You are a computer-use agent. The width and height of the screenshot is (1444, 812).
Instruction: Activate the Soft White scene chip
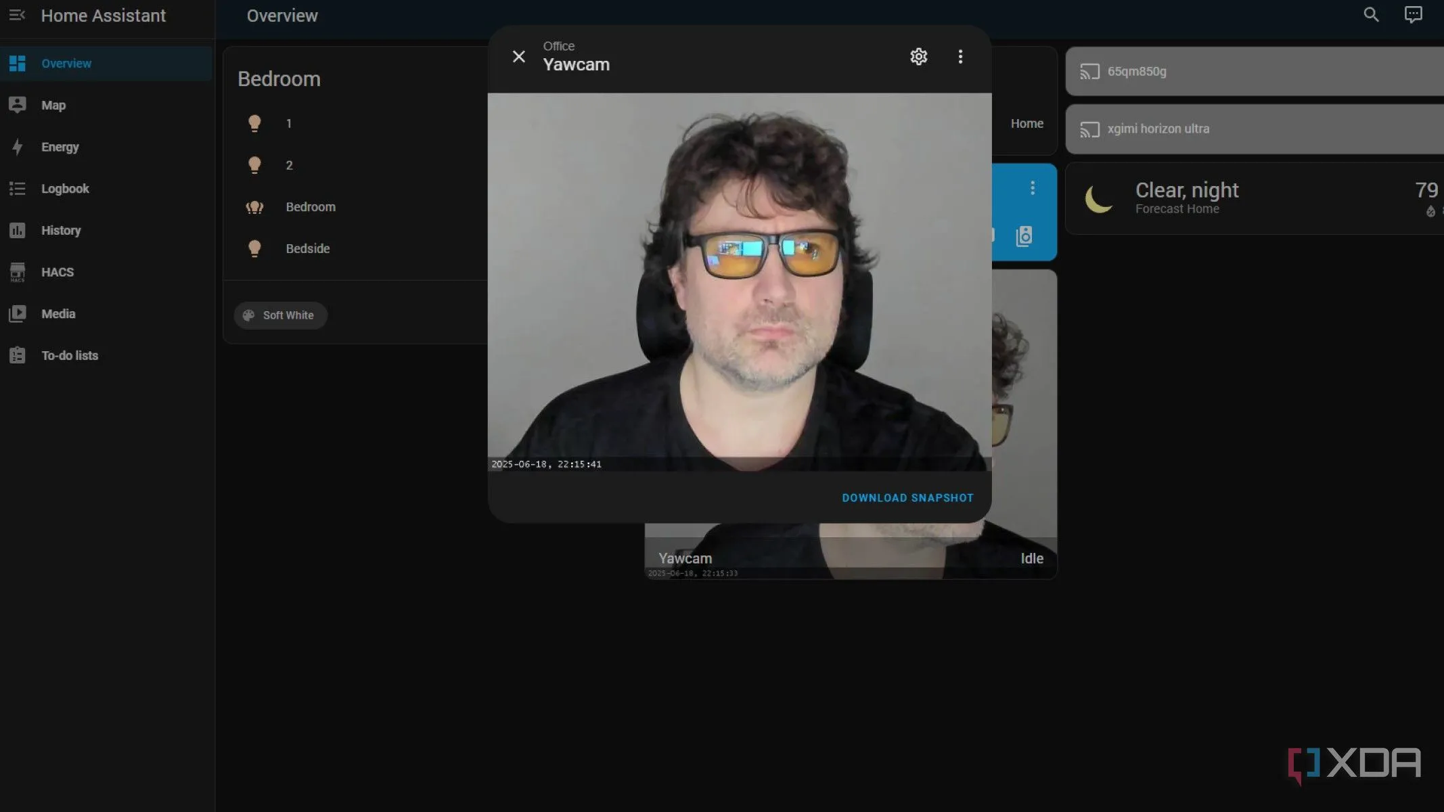point(281,315)
